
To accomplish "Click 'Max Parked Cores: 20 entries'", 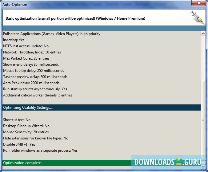I will pyautogui.click(x=26, y=58).
